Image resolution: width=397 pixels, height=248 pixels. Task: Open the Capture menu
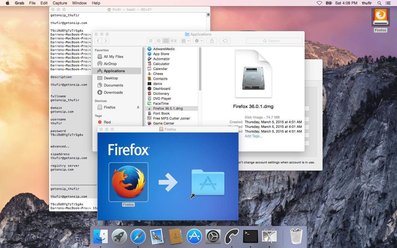60,3
